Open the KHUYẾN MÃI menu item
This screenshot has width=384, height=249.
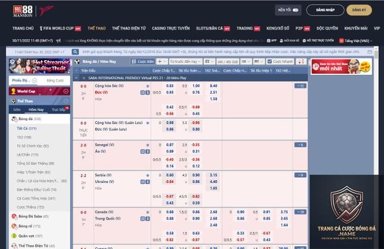tap(355, 29)
